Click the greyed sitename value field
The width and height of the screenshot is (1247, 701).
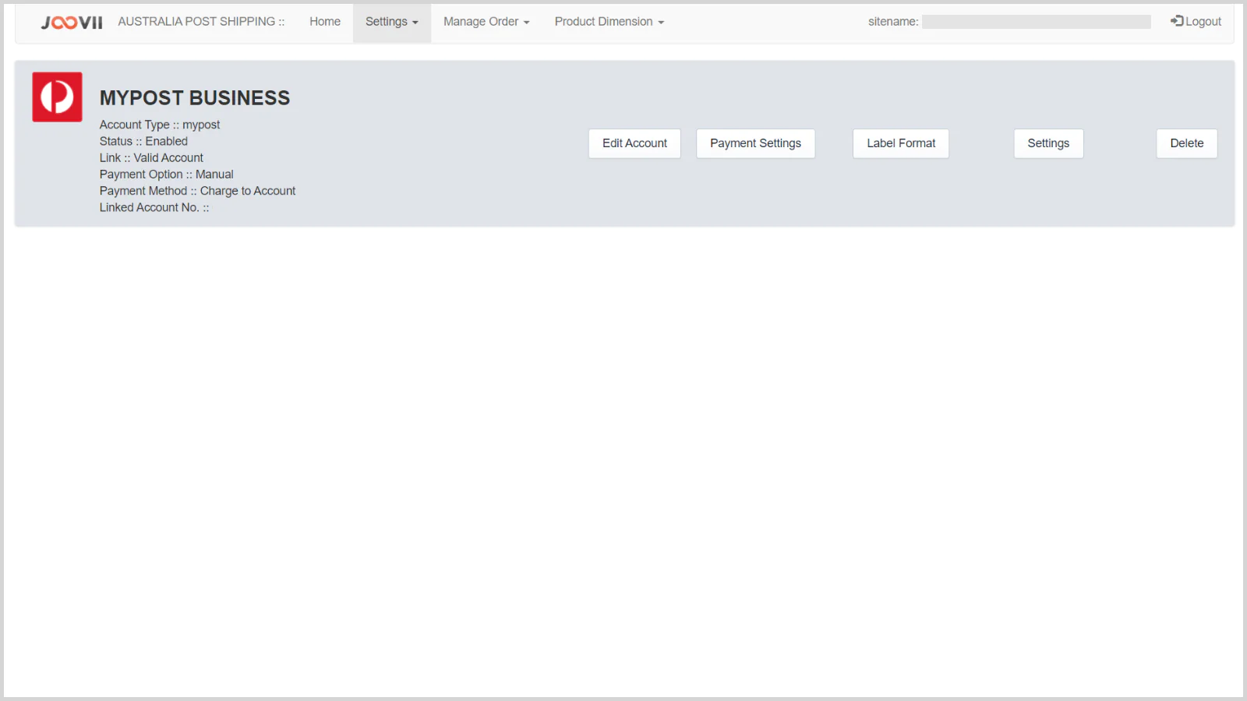click(x=1036, y=22)
